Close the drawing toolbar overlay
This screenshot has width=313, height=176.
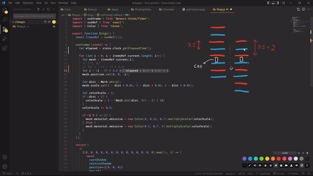[x=307, y=153]
